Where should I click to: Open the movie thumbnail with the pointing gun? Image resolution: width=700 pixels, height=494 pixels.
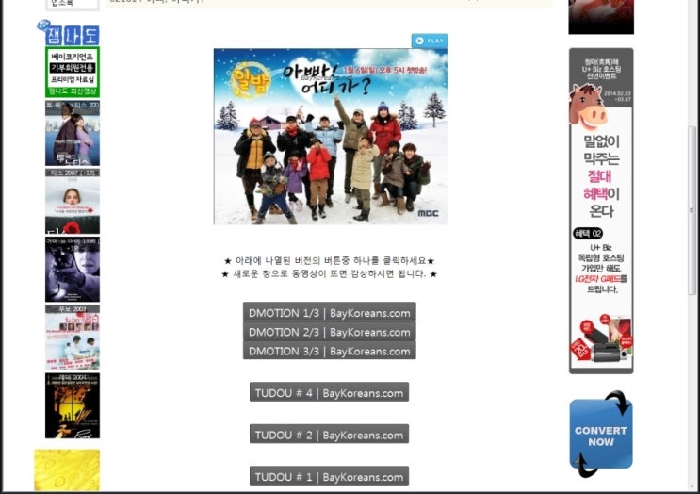(73, 270)
